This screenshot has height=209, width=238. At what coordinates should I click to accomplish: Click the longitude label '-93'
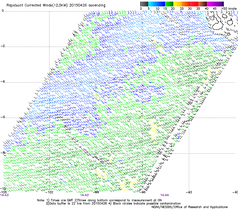189,192
